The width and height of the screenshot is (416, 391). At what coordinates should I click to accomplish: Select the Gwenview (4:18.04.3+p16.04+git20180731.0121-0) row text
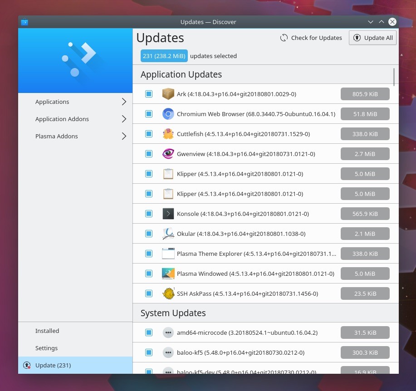246,154
